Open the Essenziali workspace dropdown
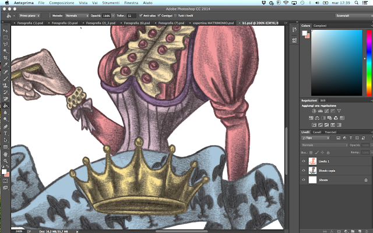This screenshot has width=373, height=233. [x=354, y=16]
